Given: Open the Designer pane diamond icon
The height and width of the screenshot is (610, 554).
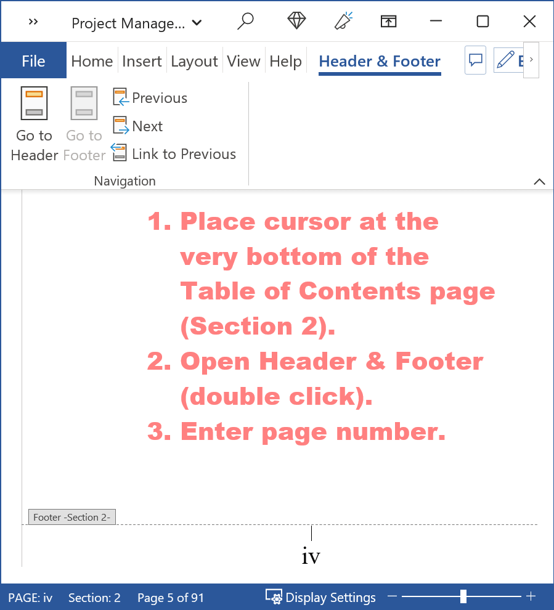Looking at the screenshot, I should point(296,20).
